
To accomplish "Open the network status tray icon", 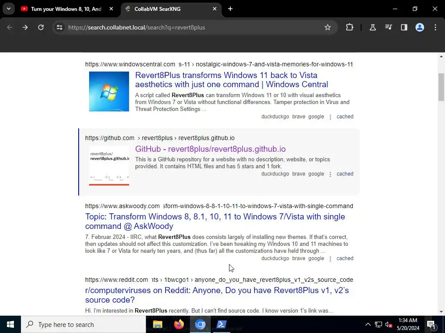I will pyautogui.click(x=379, y=324).
